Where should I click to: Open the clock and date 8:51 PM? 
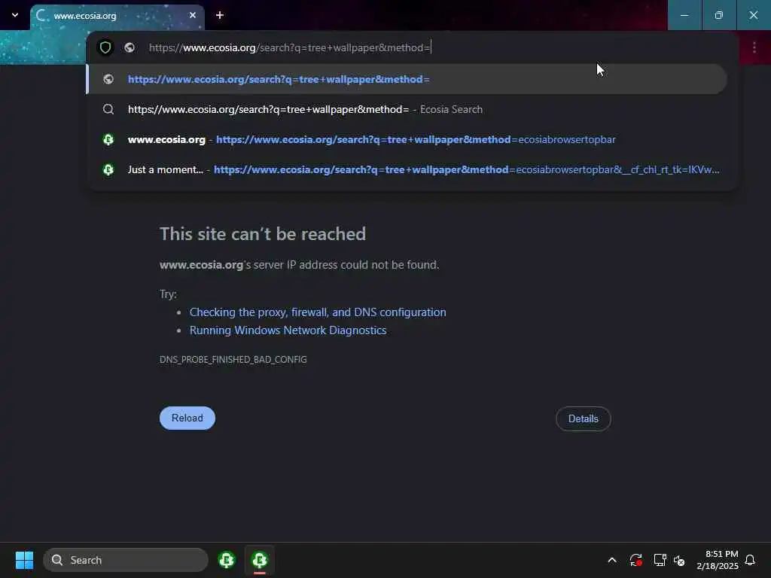tap(718, 560)
